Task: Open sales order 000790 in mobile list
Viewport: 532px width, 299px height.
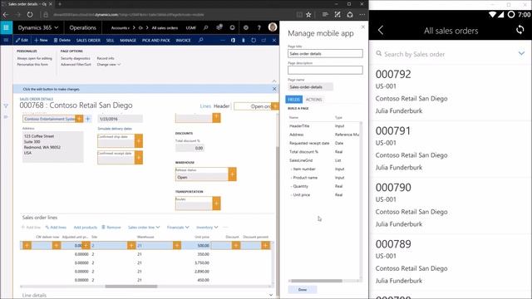Action: pyautogui.click(x=451, y=205)
